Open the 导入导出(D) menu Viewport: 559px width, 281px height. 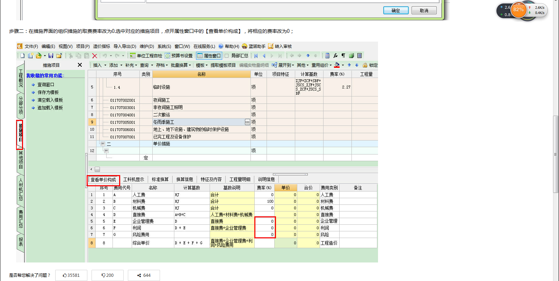(125, 46)
